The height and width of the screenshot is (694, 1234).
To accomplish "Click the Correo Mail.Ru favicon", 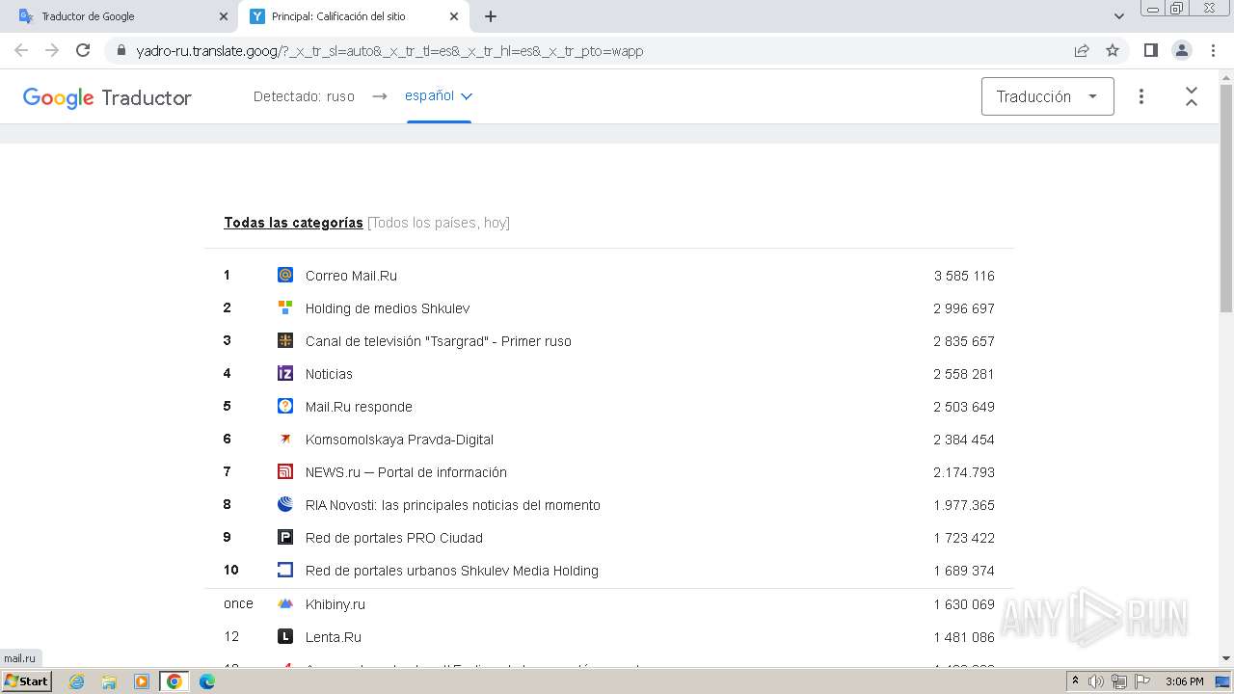I will (x=285, y=275).
